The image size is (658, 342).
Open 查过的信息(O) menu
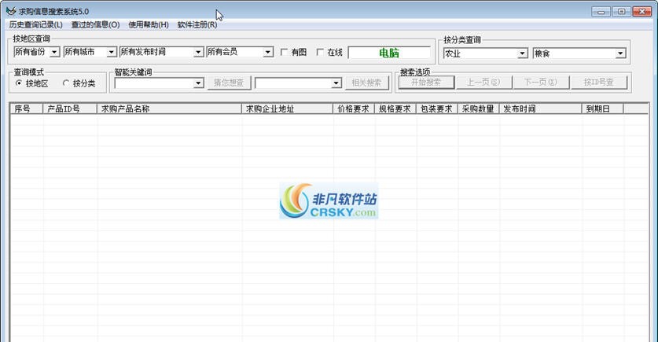tap(95, 24)
